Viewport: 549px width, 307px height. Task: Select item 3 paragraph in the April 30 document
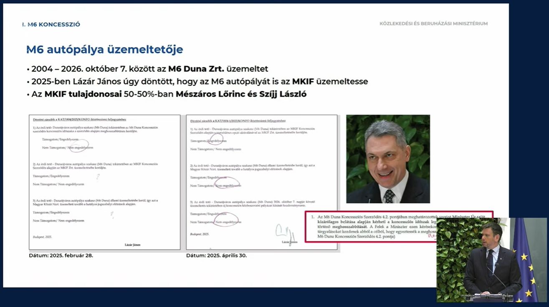(x=253, y=204)
